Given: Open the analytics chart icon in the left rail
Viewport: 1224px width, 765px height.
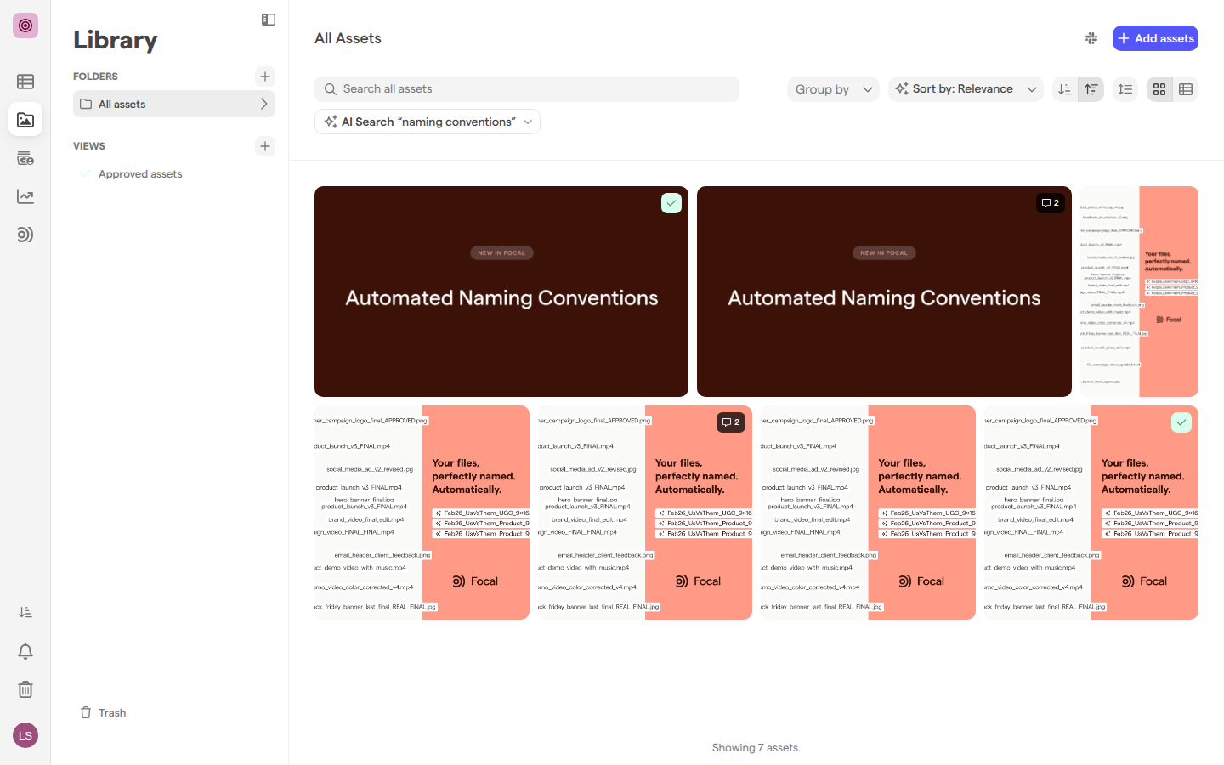Looking at the screenshot, I should [x=25, y=196].
